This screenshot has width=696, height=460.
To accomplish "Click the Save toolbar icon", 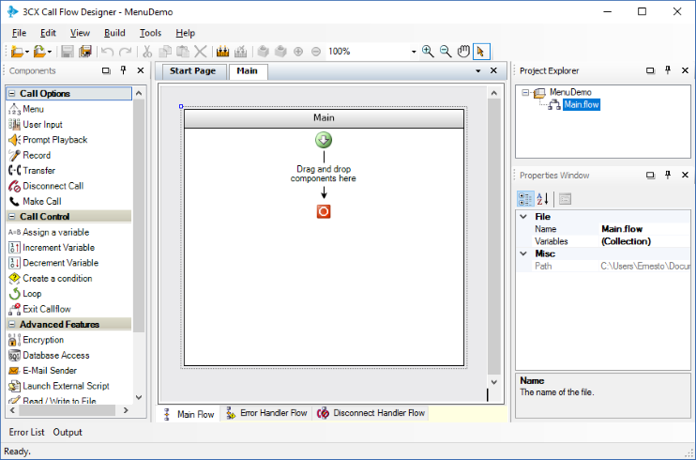I will [x=68, y=52].
